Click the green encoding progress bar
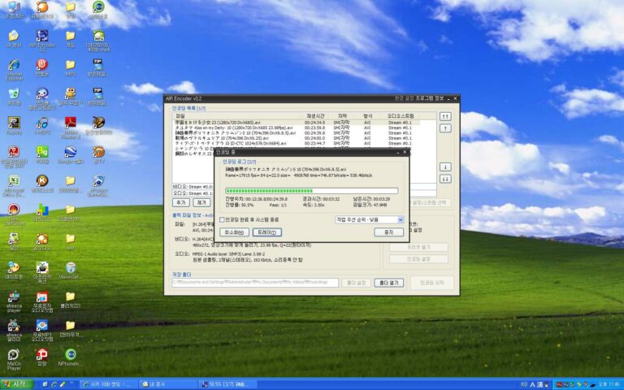 [x=312, y=191]
